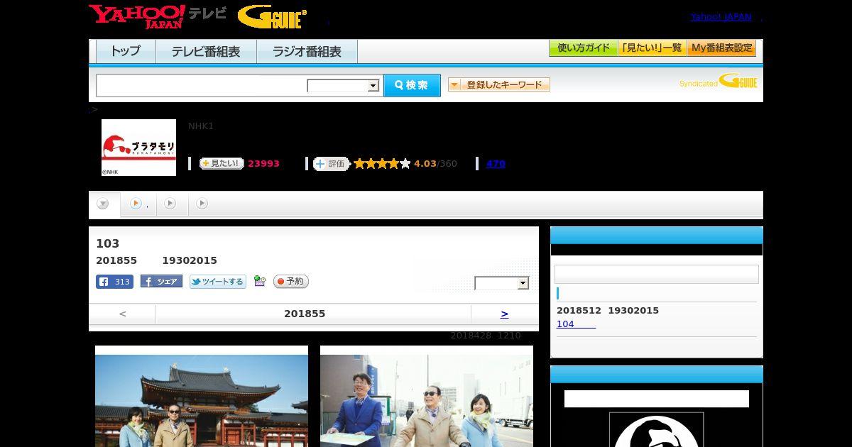Viewport: 852px width, 447px height.
Task: Open 使い方ガイド button
Action: (583, 48)
